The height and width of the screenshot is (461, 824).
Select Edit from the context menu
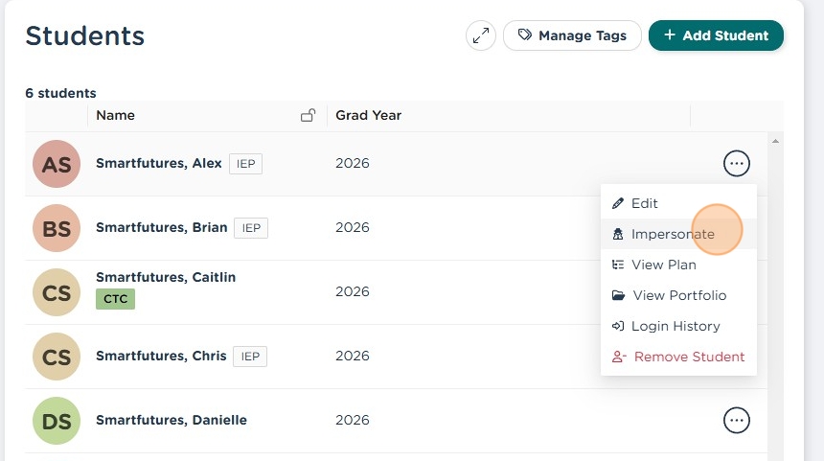tap(644, 203)
